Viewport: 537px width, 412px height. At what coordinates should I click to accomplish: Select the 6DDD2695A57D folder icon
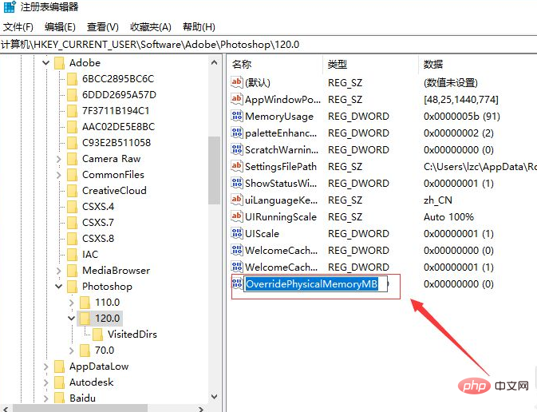[73, 95]
